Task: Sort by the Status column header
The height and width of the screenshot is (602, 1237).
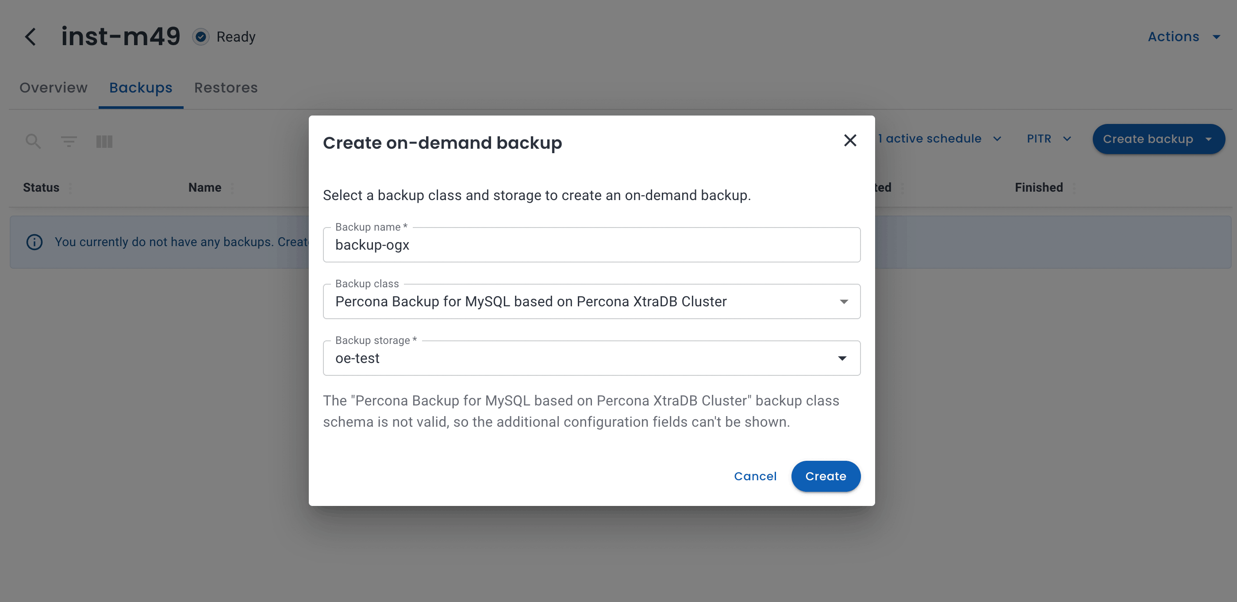Action: (x=41, y=187)
